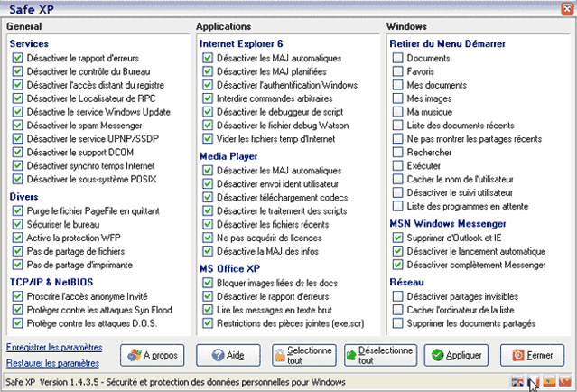Toggle Purge le fichier PageFile en quittant

coord(17,210)
